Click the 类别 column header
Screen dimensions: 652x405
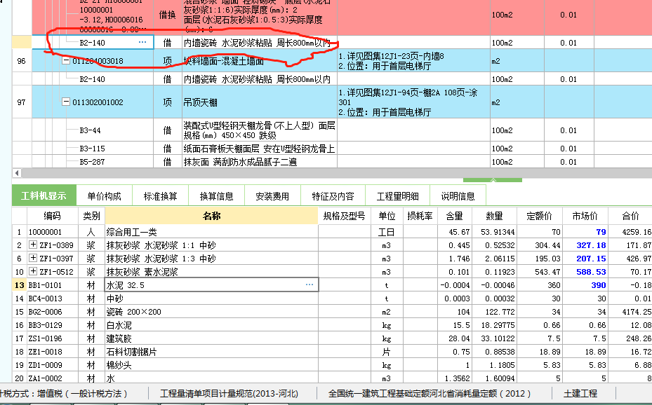[x=91, y=216]
